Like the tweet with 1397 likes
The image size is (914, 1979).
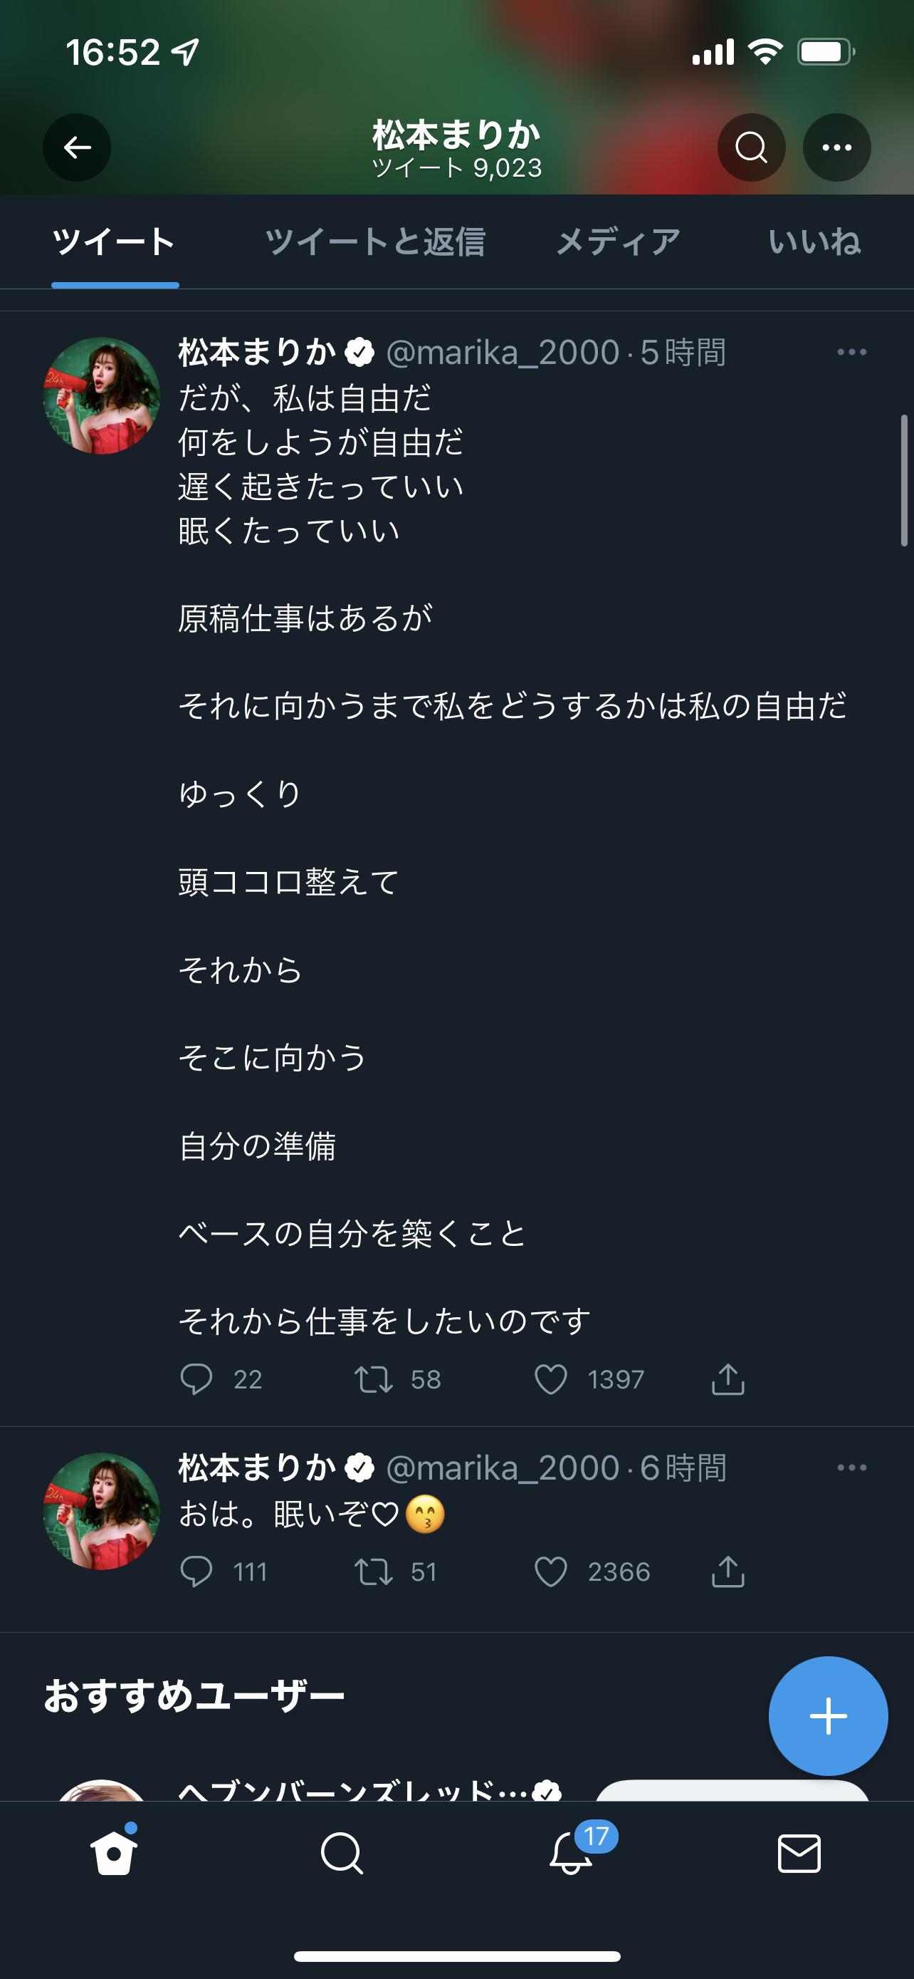pyautogui.click(x=551, y=1380)
